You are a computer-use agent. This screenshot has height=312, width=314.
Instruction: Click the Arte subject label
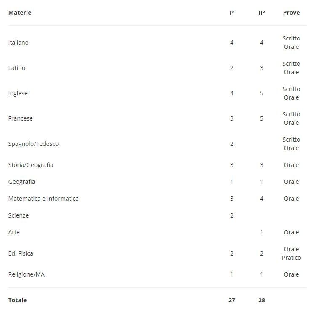[x=14, y=232]
